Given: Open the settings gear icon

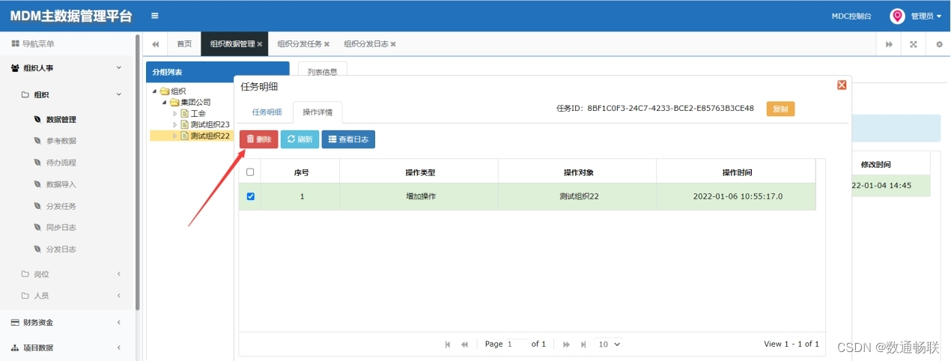Looking at the screenshot, I should tap(939, 44).
